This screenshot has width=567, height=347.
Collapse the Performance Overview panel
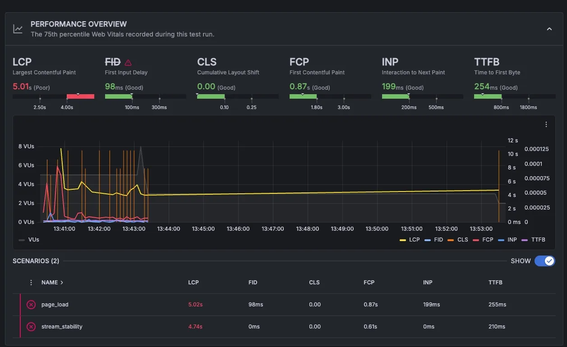click(549, 29)
